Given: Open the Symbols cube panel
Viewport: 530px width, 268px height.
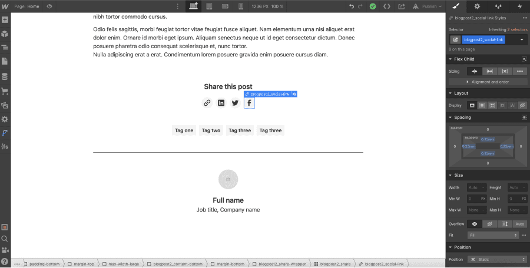Looking at the screenshot, I should [x=5, y=34].
